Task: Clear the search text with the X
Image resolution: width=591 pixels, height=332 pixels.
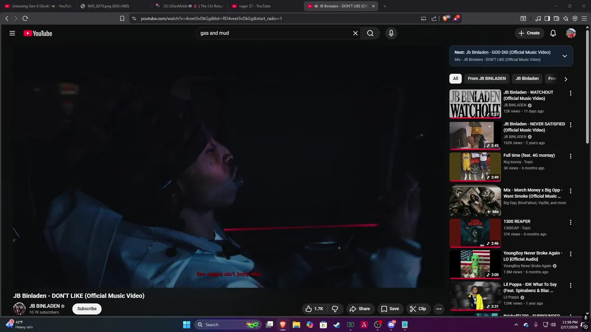Action: tap(356, 33)
